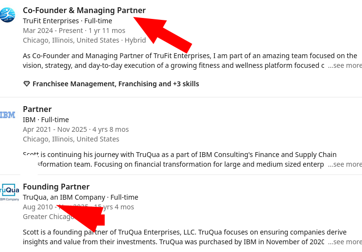Open the IBM company logo
This screenshot has width=362, height=252.
(x=7, y=115)
